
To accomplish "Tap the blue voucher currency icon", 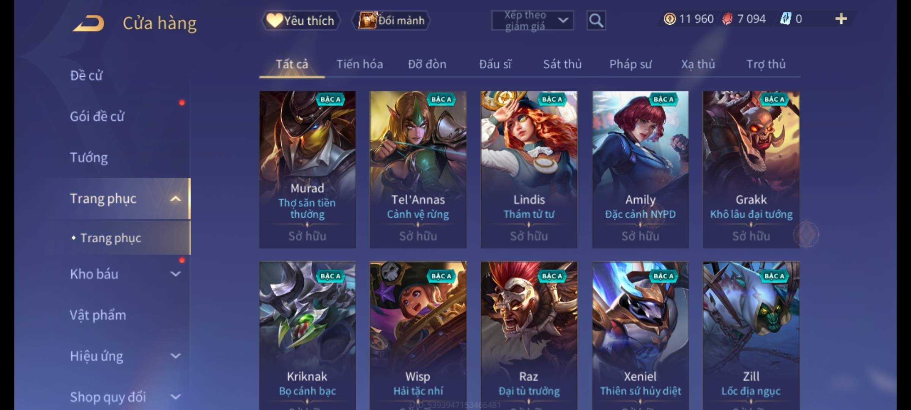I will click(x=785, y=19).
